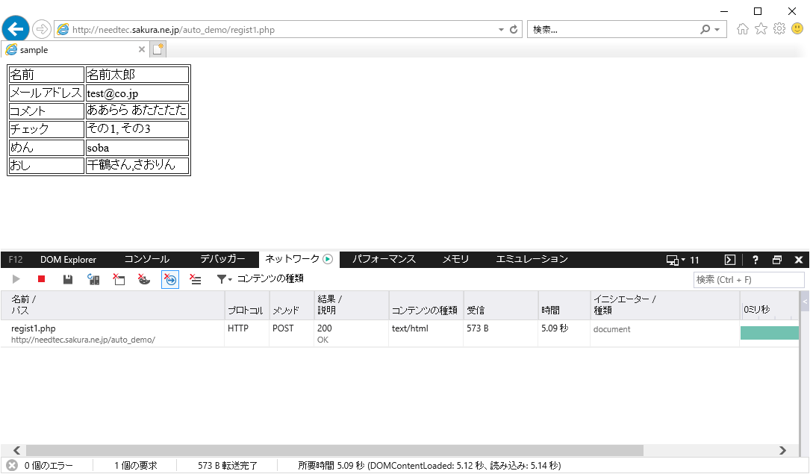Click the browser forward arrow button

pos(42,29)
